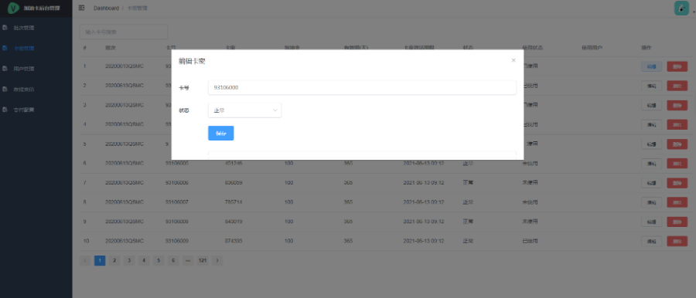Click the hamburger sidebar collapse icon
Viewport: 696px width, 298px height.
[82, 8]
